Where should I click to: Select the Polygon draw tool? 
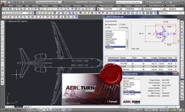click(x=2, y=32)
